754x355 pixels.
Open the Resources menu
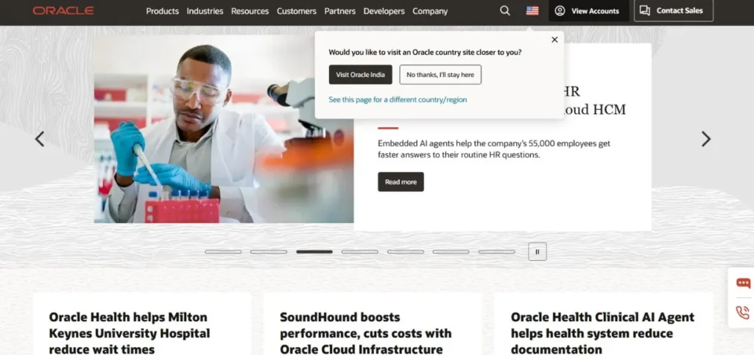click(x=250, y=11)
